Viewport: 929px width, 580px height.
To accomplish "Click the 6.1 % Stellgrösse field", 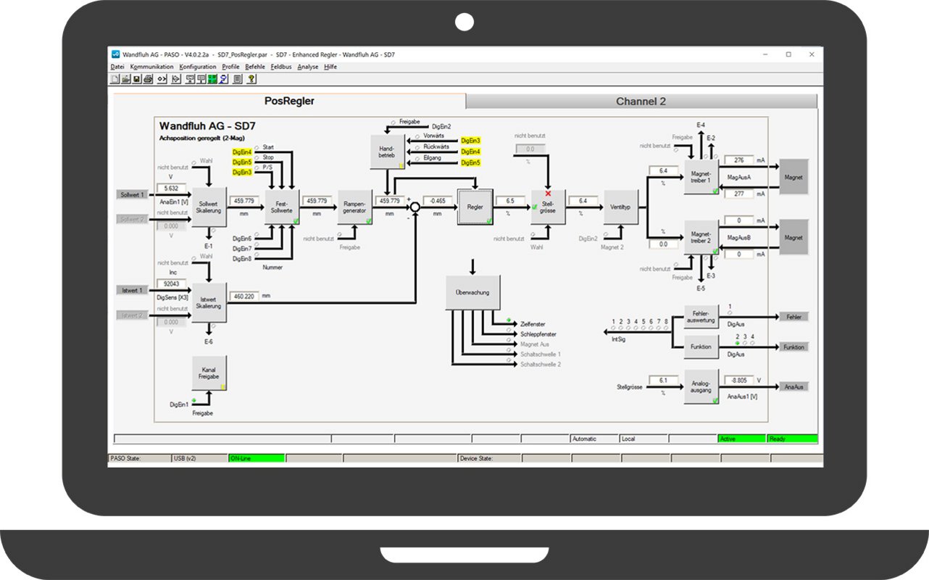I will pos(664,380).
